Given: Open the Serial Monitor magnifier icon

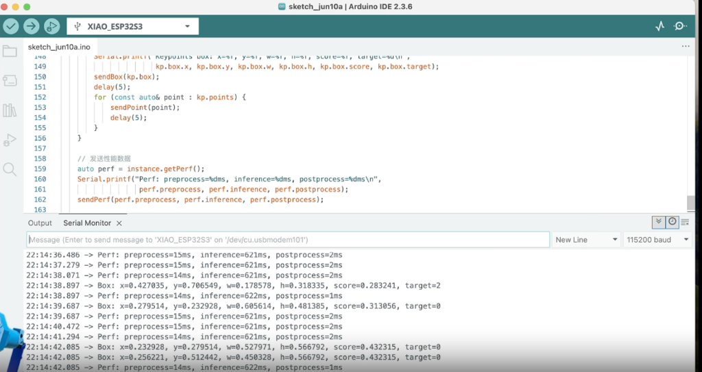Looking at the screenshot, I should [681, 26].
